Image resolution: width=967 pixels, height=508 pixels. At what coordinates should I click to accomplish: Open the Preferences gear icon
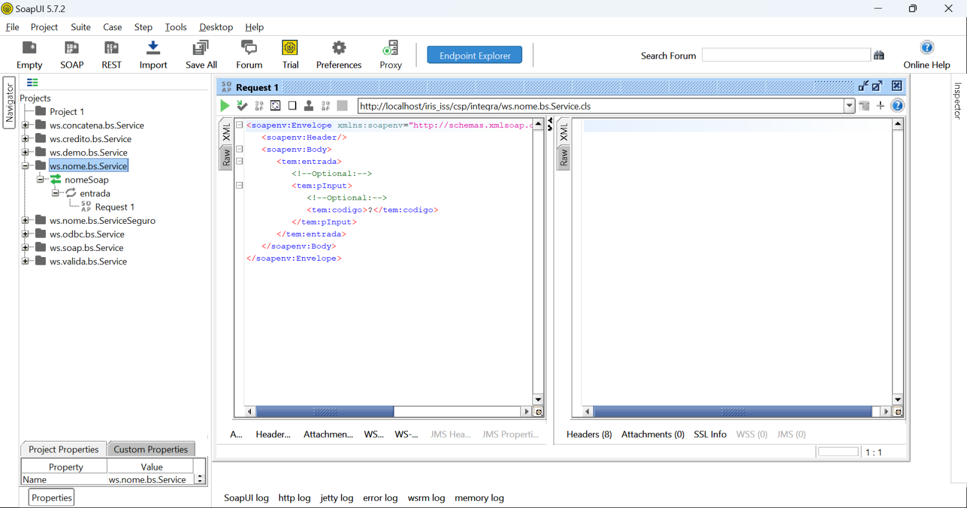click(x=338, y=48)
